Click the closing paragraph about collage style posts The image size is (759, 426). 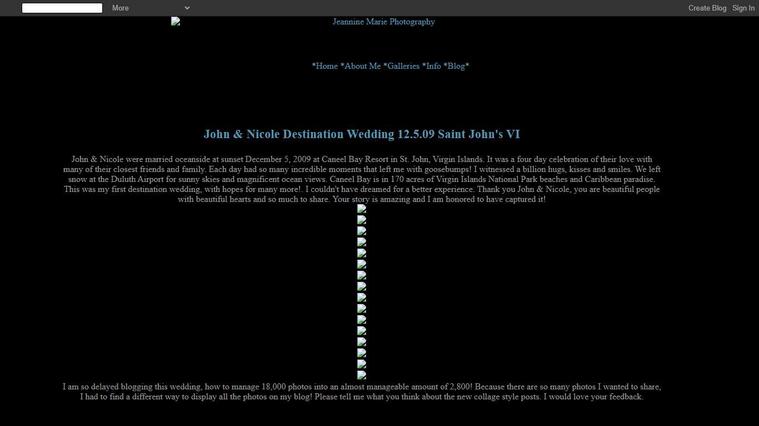click(362, 392)
